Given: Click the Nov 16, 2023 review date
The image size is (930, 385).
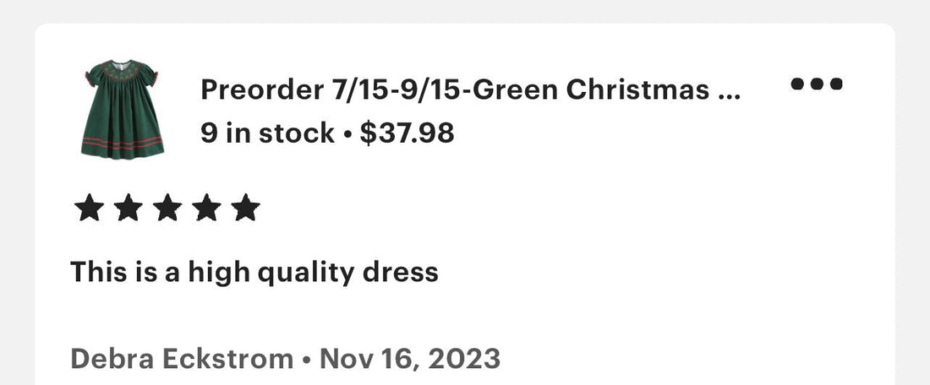Looking at the screenshot, I should coord(410,359).
